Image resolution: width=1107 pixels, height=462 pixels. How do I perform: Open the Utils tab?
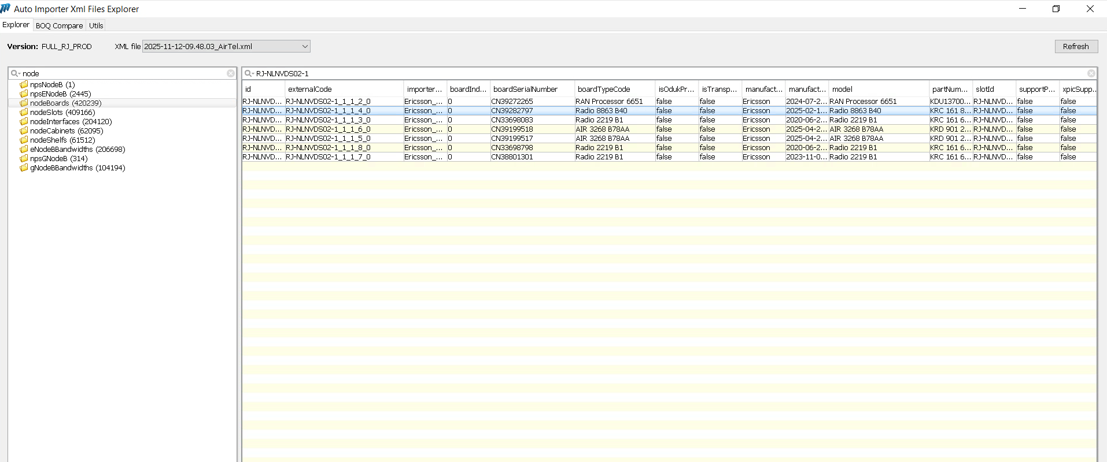(x=96, y=25)
